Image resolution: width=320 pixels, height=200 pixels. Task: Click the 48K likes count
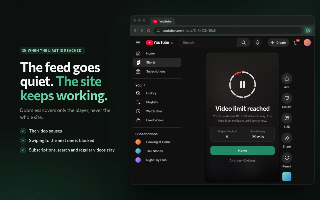tap(287, 87)
